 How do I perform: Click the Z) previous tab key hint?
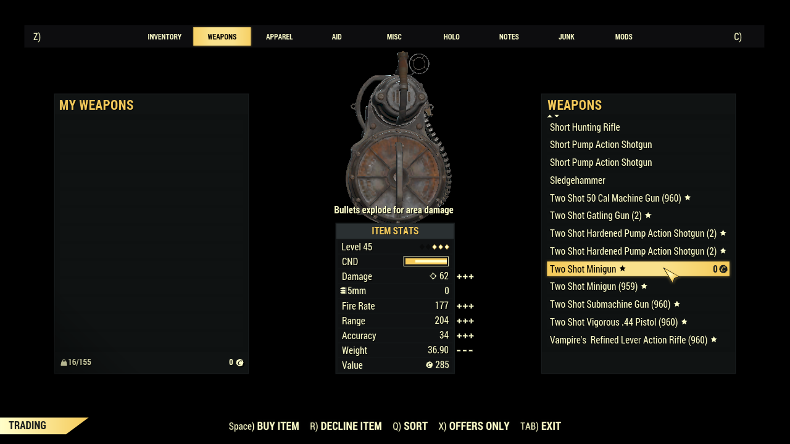[x=37, y=37]
